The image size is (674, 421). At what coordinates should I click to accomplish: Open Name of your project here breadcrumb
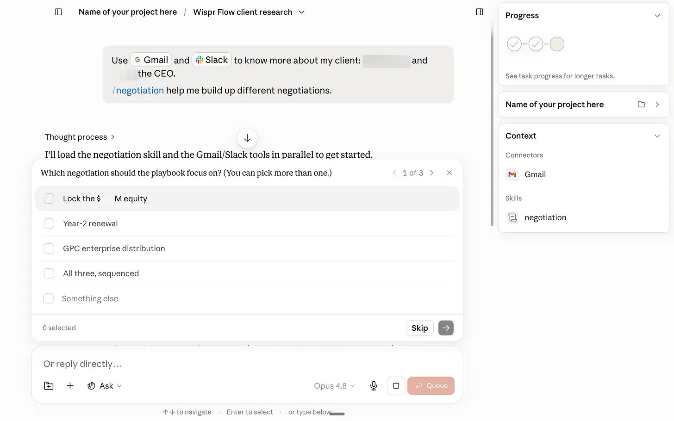[128, 12]
